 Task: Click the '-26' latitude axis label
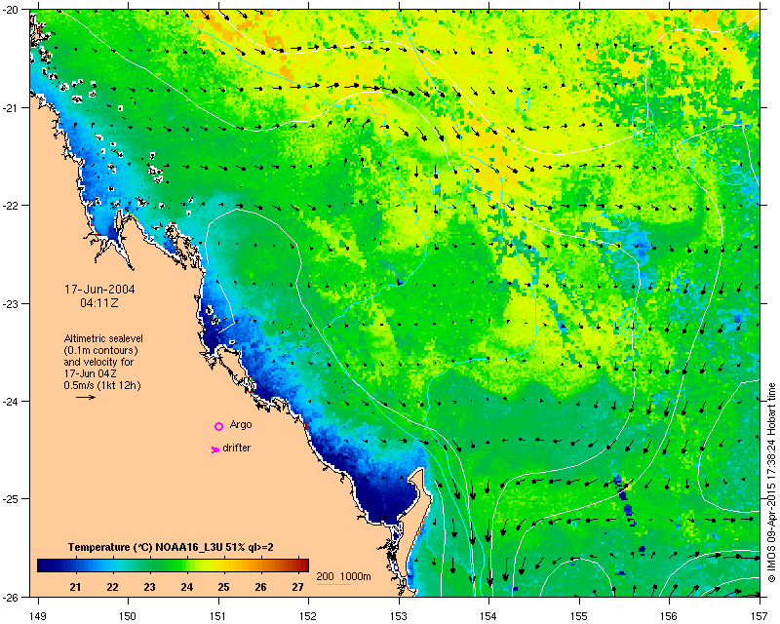[10, 597]
